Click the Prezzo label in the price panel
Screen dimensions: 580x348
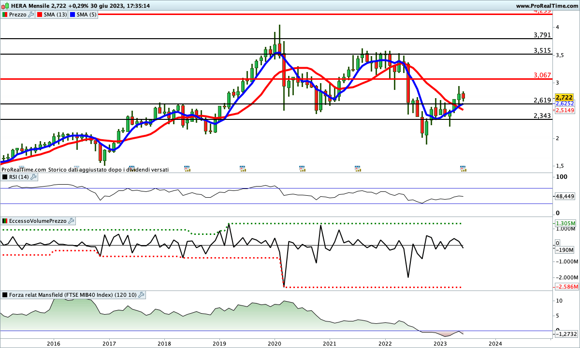(18, 14)
